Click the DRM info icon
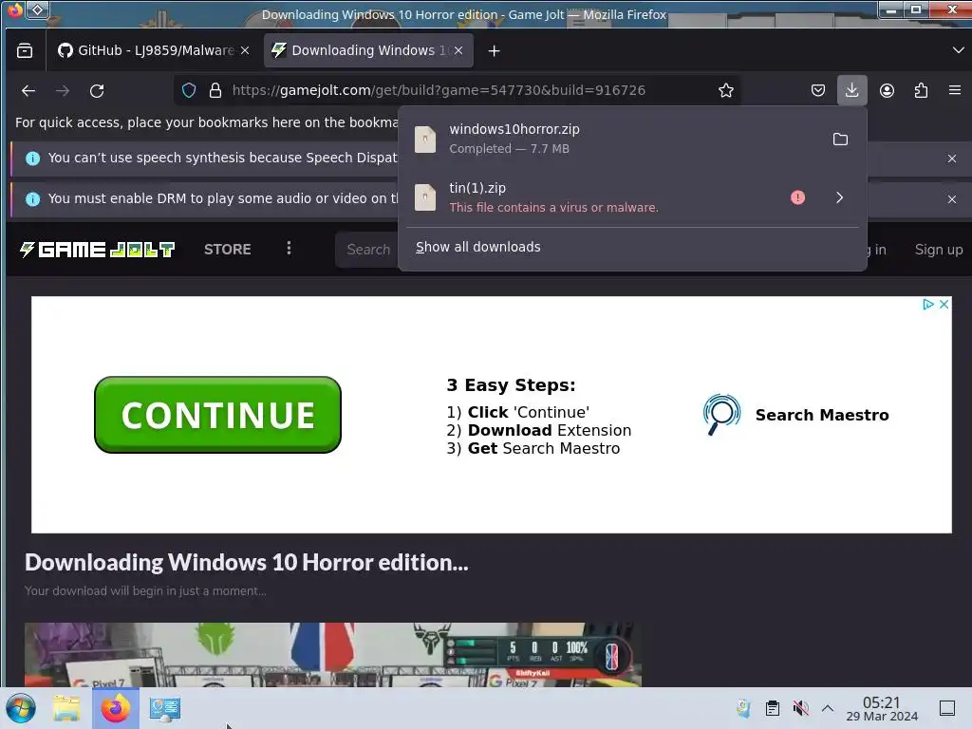Image resolution: width=972 pixels, height=729 pixels. click(33, 199)
